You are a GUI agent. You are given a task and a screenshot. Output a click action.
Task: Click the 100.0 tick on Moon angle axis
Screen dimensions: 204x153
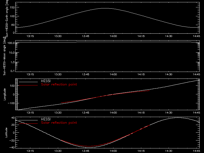11,43
